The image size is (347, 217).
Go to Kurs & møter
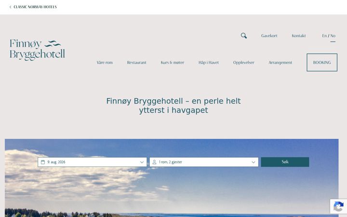173,62
